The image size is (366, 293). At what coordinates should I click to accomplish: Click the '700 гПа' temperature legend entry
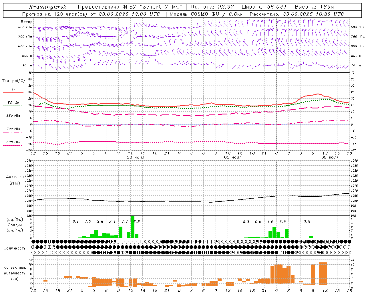13,129
